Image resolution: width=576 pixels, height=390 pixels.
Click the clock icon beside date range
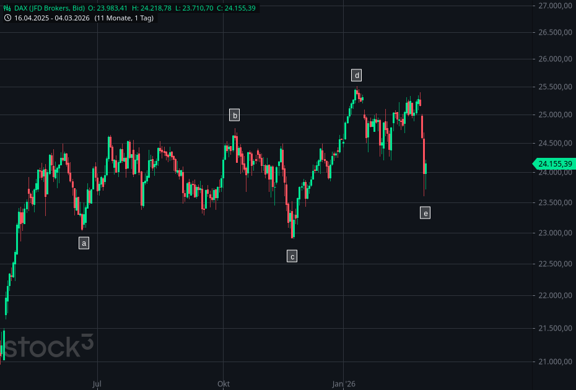coord(7,18)
